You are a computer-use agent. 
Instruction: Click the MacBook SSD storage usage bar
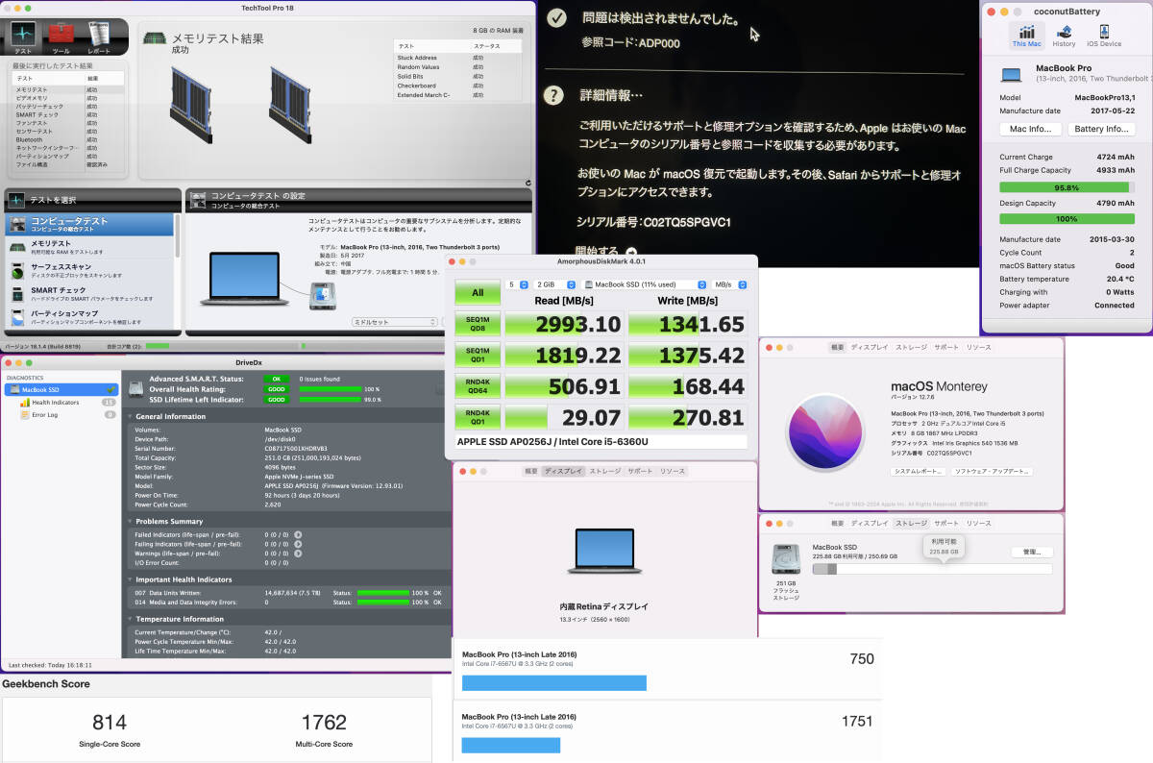pos(932,569)
